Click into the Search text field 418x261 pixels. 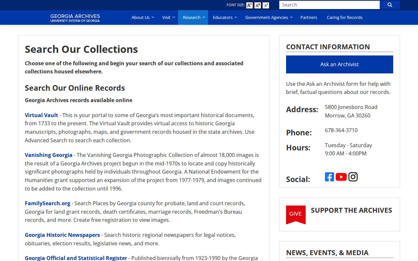coord(330,5)
